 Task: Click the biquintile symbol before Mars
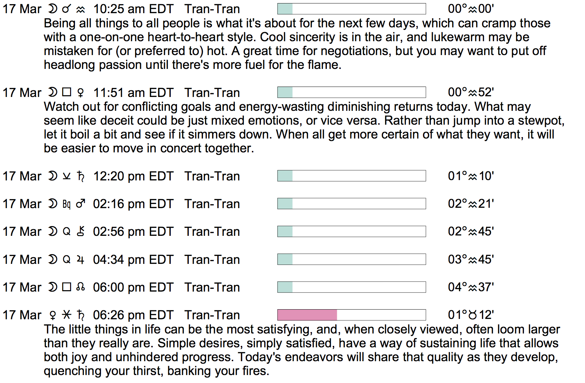(67, 204)
